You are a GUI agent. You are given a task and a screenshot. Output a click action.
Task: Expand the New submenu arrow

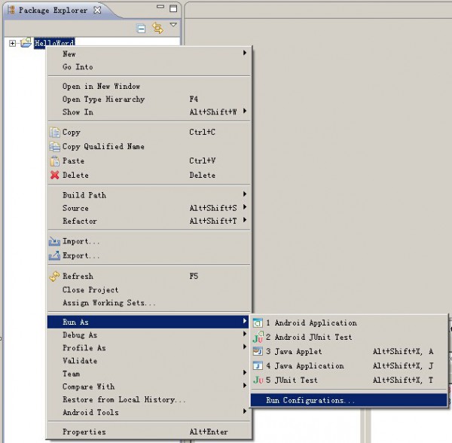pyautogui.click(x=244, y=53)
